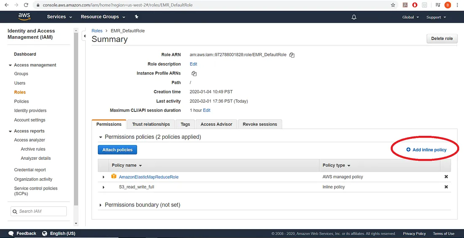Expand the Permissions boundary section

pos(101,205)
